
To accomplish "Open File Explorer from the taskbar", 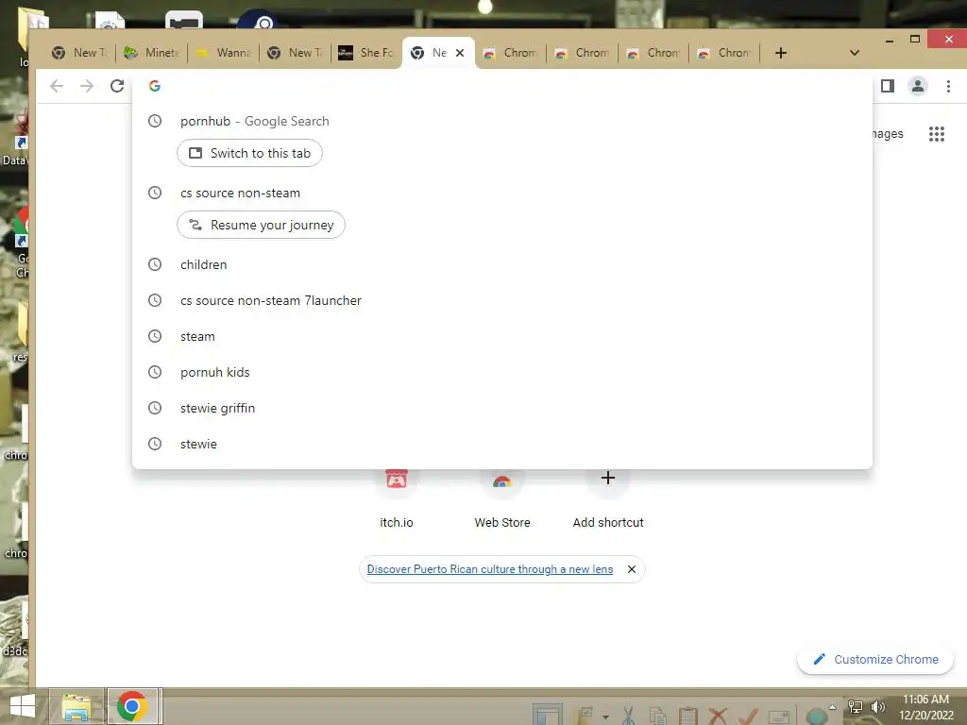I will [76, 706].
